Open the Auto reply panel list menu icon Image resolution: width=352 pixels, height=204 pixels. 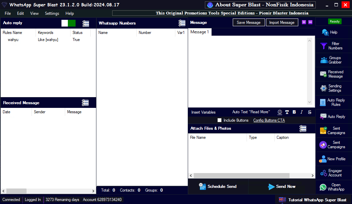pos(86,24)
